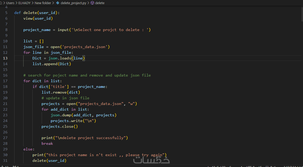Select the delete_project.py breadcrumb item
The height and width of the screenshot is (167, 303).
[73, 3]
